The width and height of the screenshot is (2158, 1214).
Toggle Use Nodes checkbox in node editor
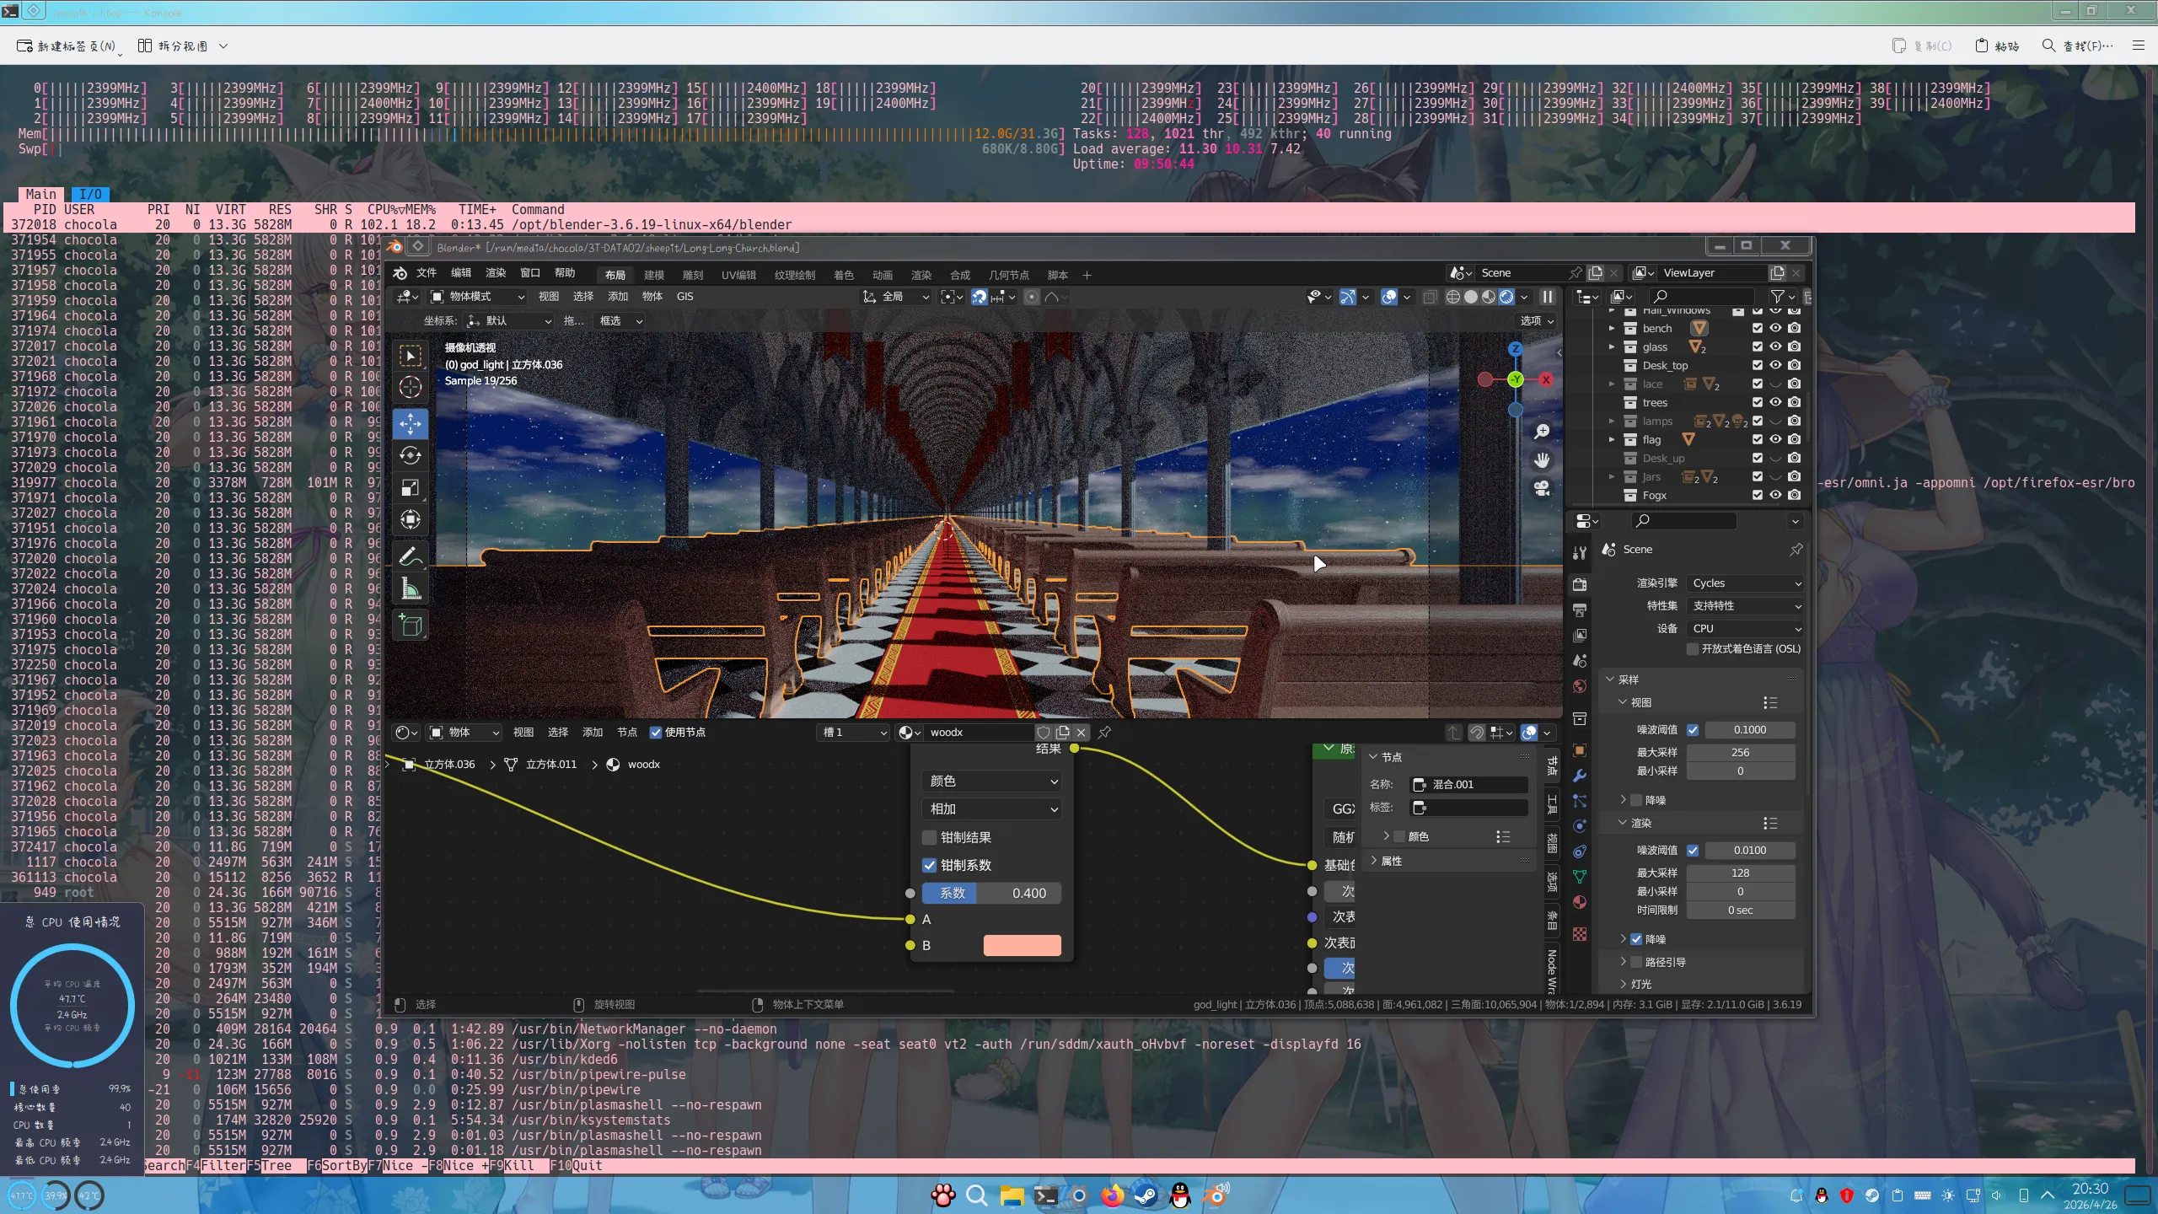point(656,733)
